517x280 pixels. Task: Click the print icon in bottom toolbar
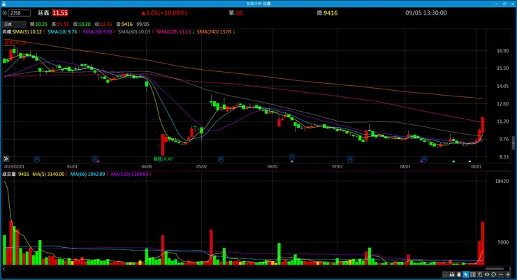452,274
